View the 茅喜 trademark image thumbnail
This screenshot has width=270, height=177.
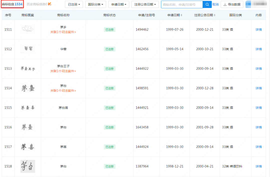pos(28,147)
